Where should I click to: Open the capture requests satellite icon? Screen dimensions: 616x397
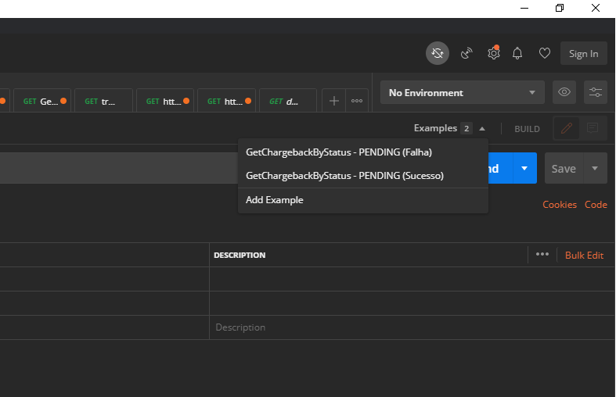click(x=467, y=53)
